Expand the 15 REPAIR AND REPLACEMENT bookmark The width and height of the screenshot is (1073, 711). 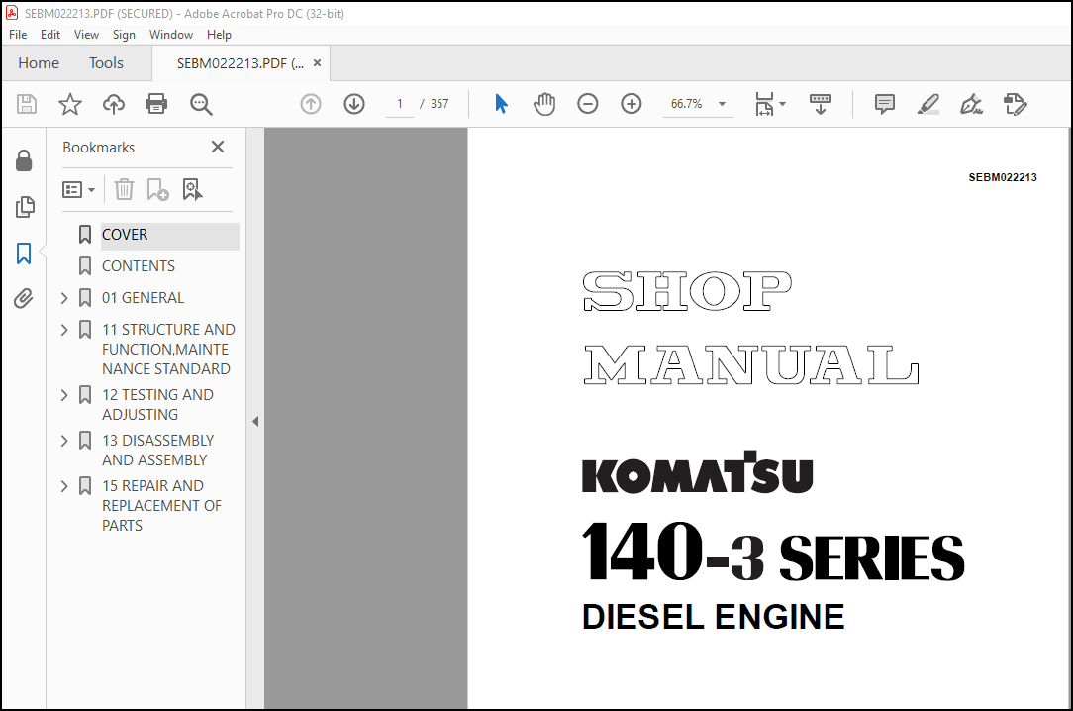64,486
